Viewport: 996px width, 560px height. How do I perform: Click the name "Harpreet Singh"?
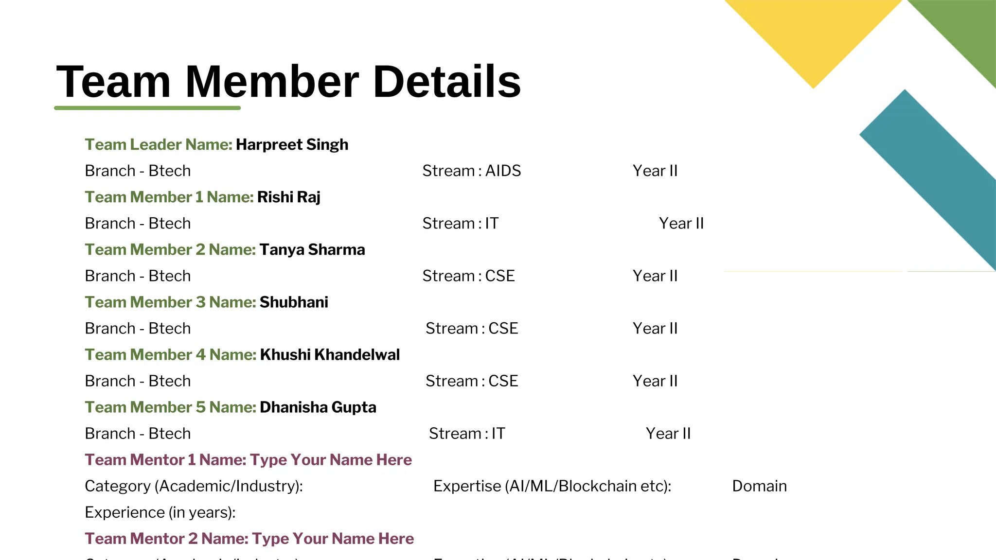click(292, 145)
